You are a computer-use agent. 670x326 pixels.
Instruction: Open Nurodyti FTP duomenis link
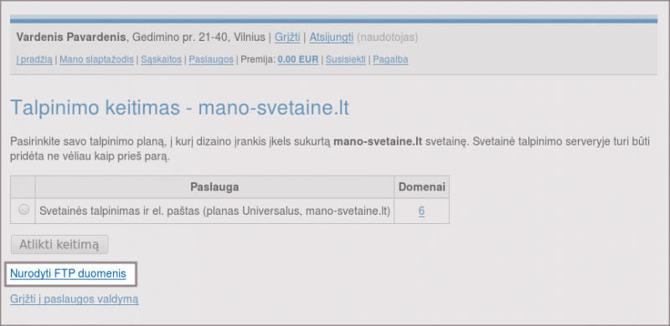point(68,274)
